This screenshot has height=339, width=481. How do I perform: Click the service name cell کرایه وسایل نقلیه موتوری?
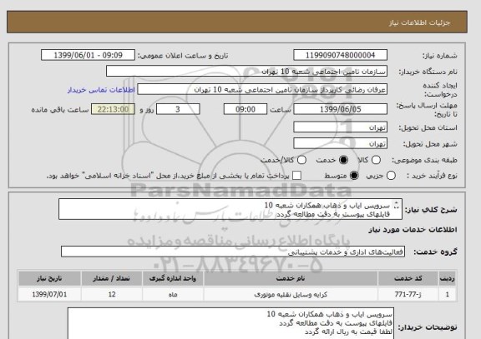(x=291, y=295)
